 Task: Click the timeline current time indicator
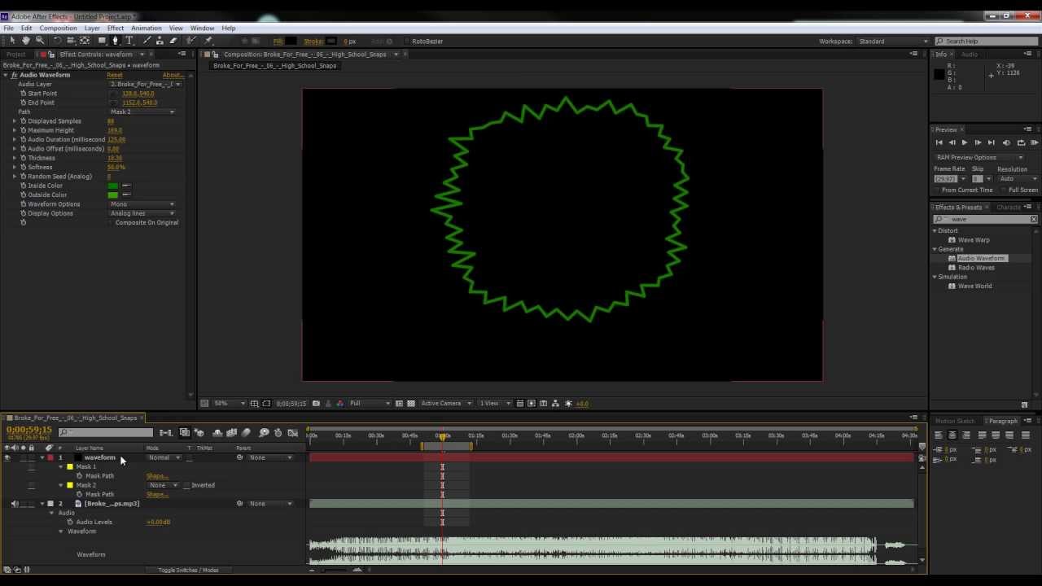(443, 437)
